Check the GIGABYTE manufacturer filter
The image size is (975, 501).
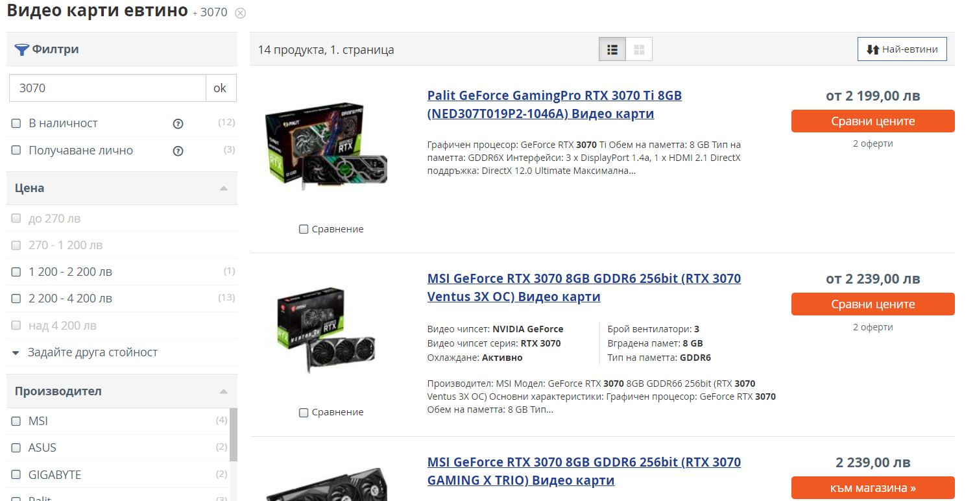[16, 475]
